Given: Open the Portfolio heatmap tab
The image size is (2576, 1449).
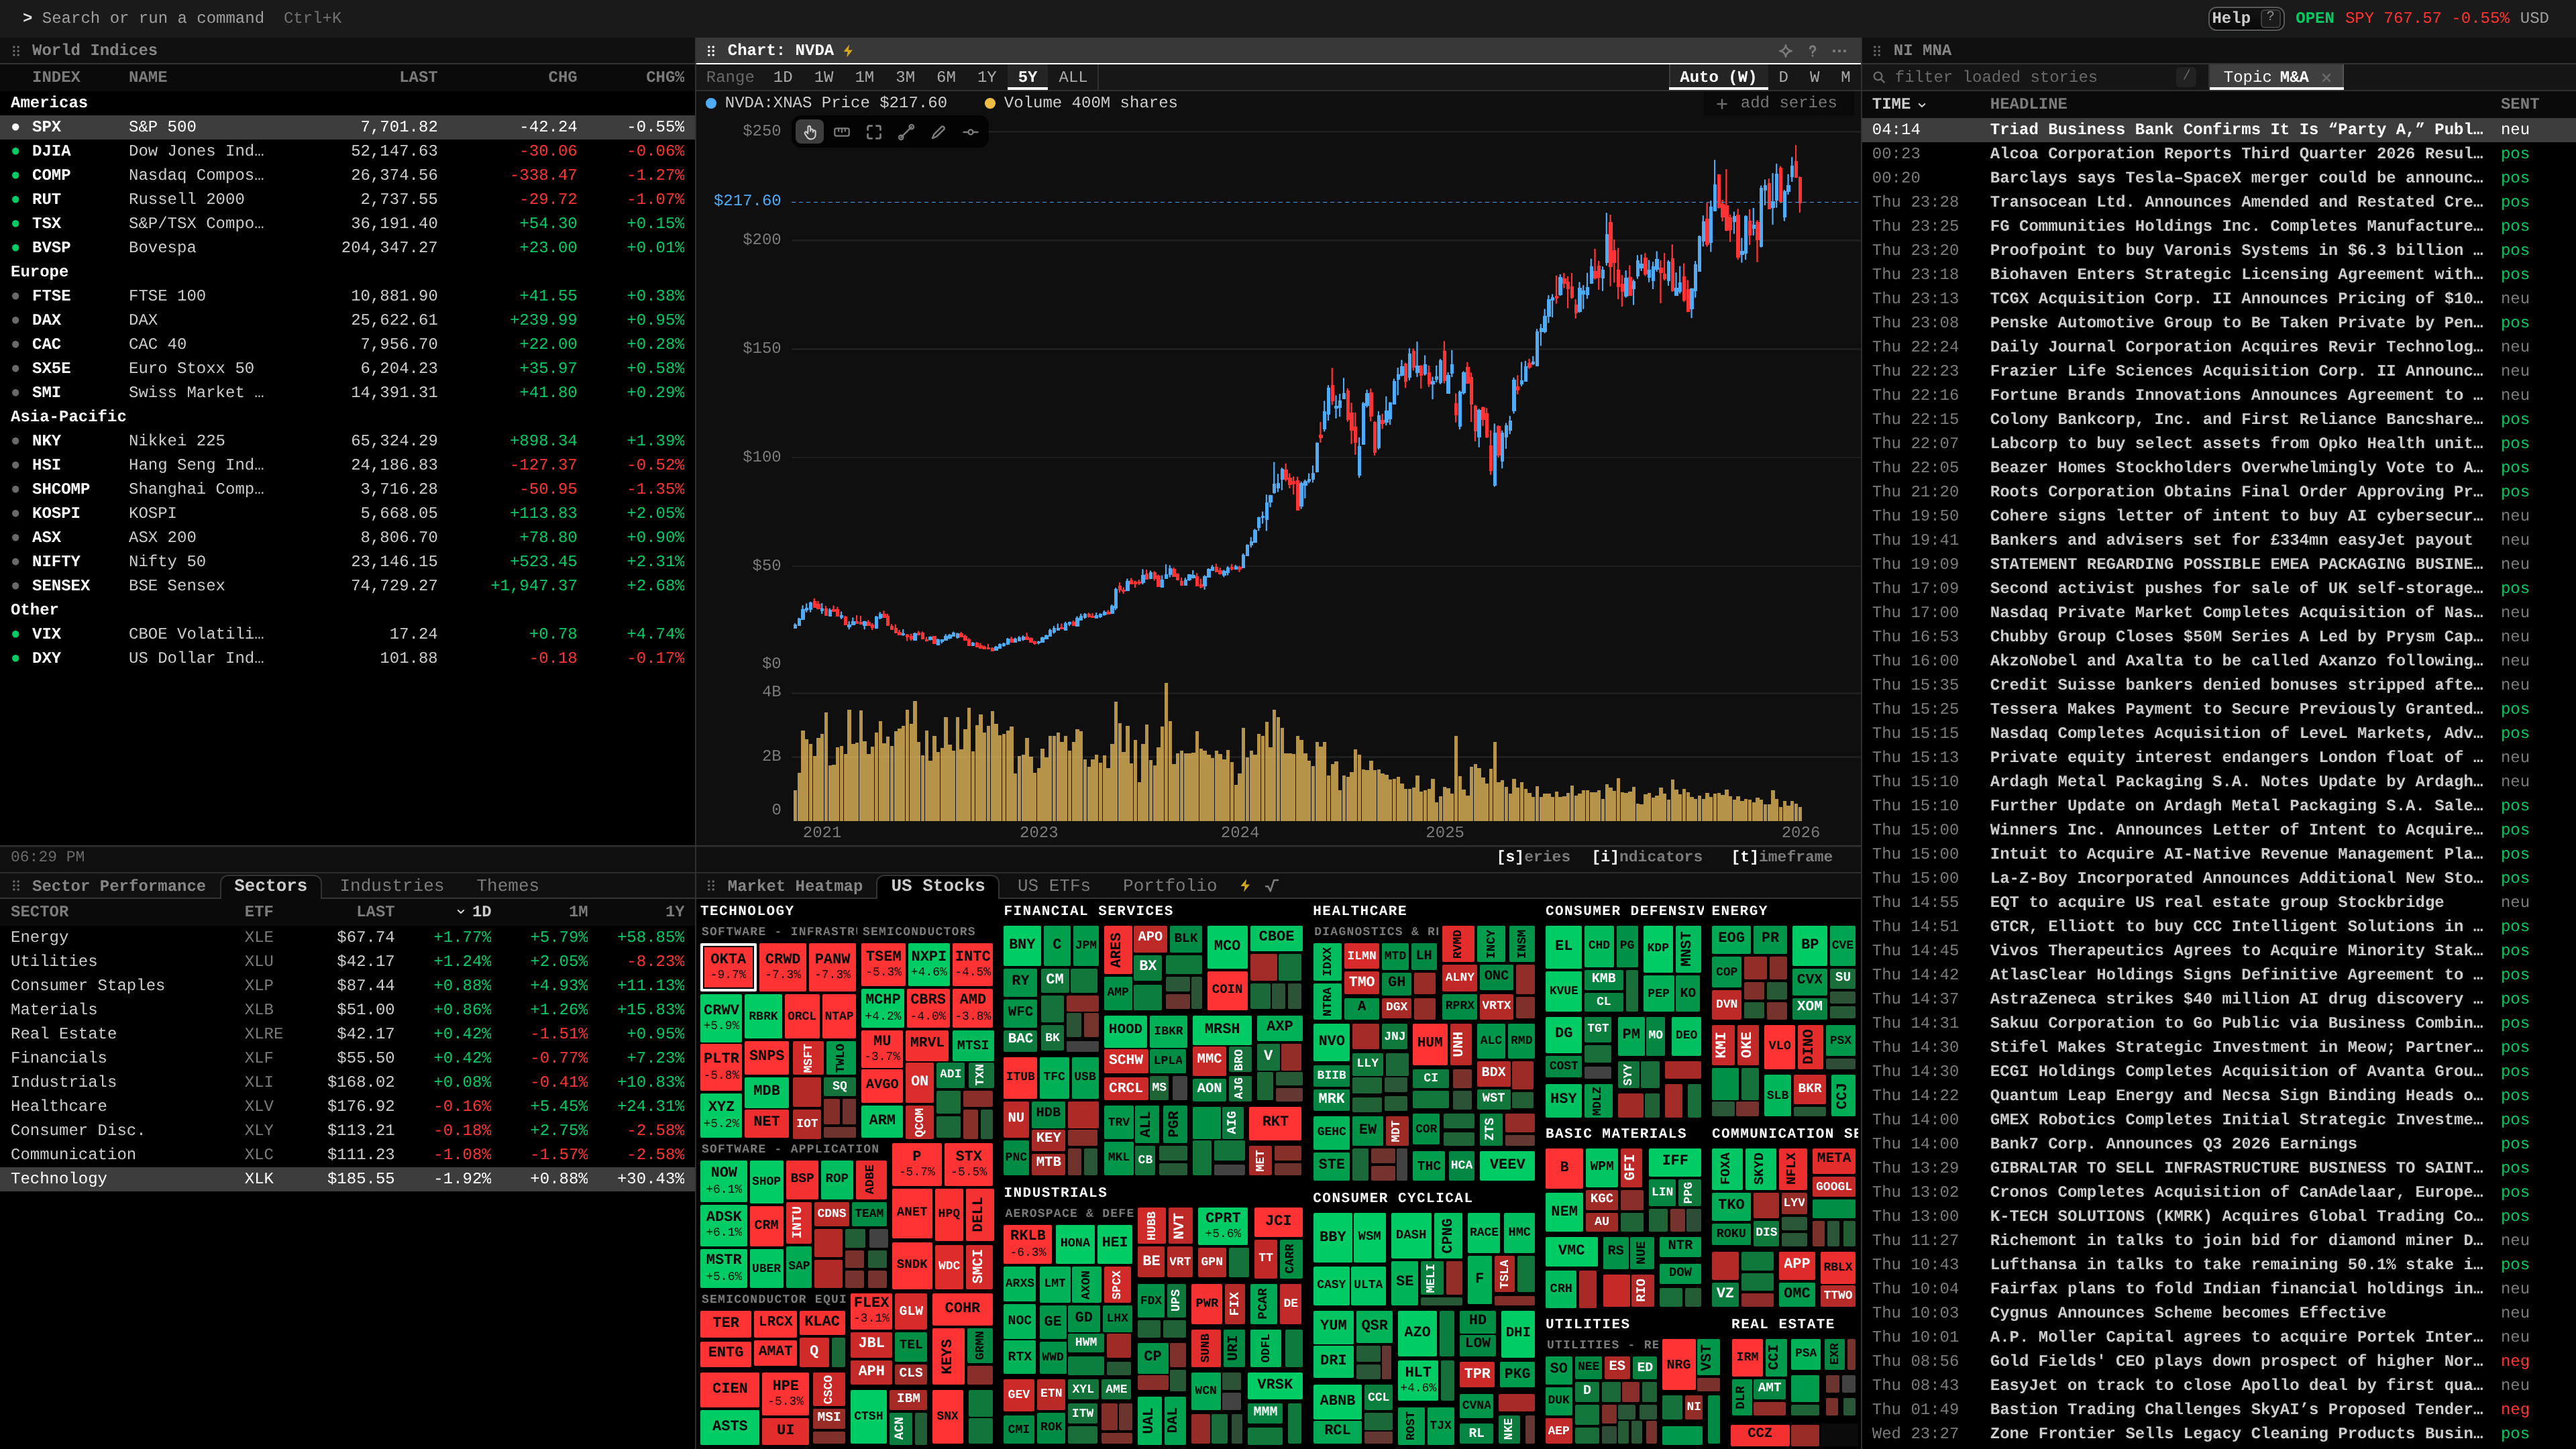Looking at the screenshot, I should (x=1170, y=886).
